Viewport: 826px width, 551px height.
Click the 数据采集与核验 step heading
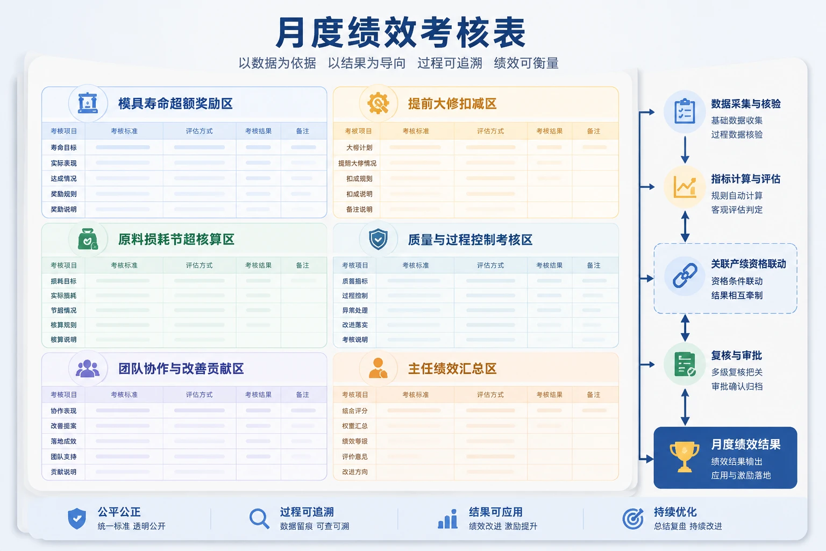[746, 104]
